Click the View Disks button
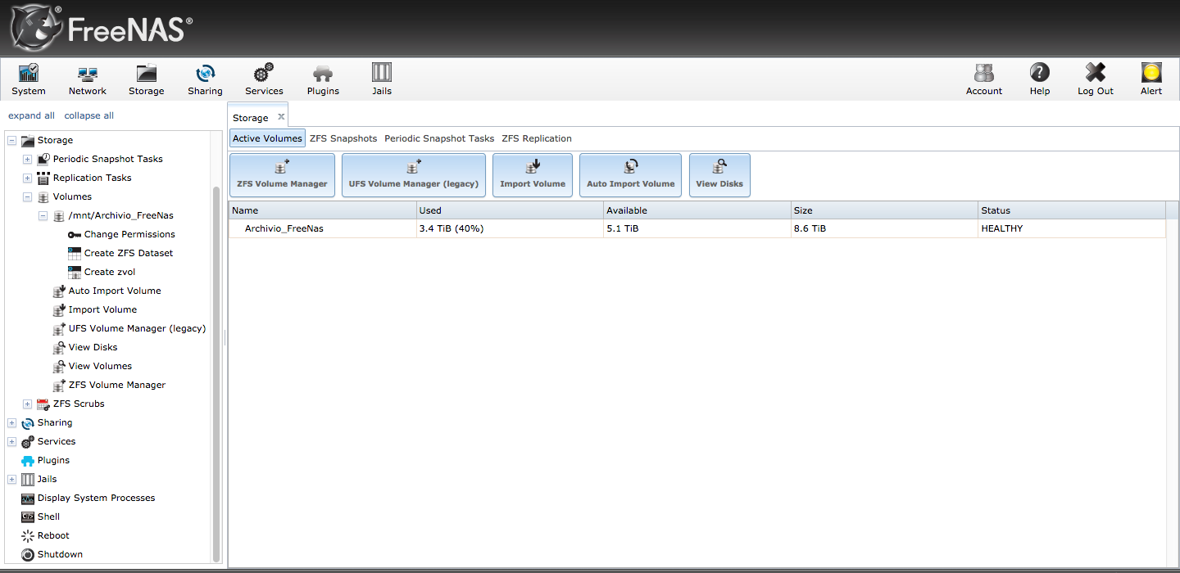The image size is (1180, 573). click(719, 175)
